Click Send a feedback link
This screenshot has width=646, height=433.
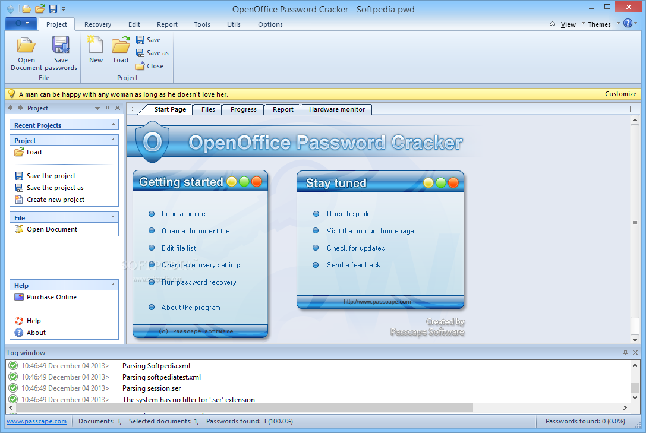click(354, 265)
